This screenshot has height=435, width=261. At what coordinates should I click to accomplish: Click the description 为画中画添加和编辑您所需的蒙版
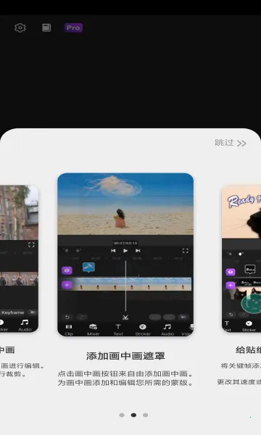[125, 383]
